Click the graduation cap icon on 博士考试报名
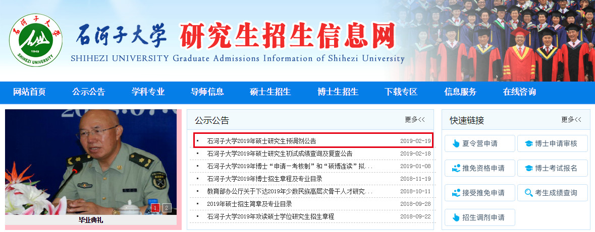This screenshot has width=595, height=232. [x=528, y=168]
